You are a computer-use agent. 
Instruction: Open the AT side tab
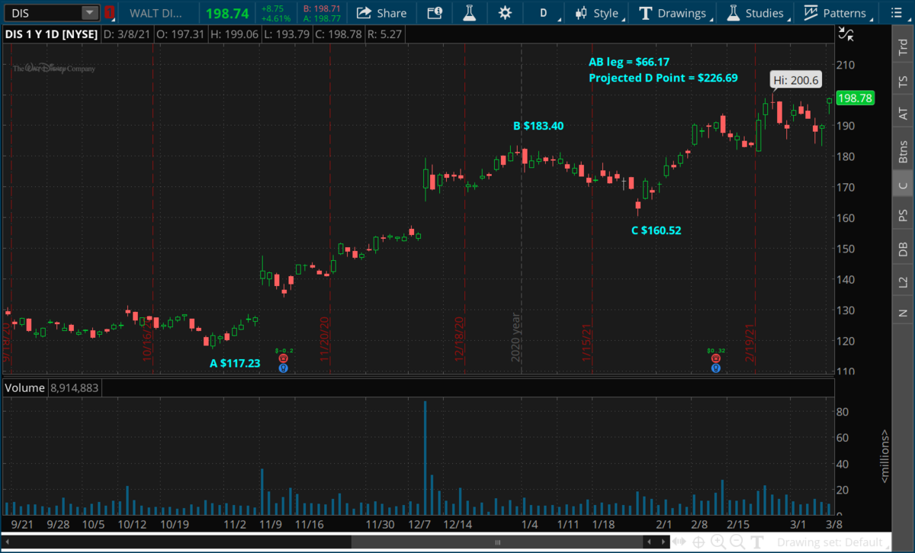coord(904,114)
